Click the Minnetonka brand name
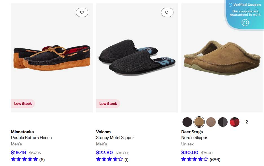This screenshot has height=166, width=264. pos(22,132)
